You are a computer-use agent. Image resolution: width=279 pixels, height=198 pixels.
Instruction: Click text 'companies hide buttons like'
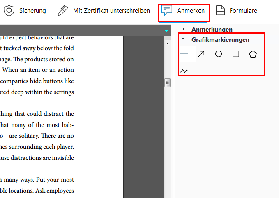coord(37,81)
